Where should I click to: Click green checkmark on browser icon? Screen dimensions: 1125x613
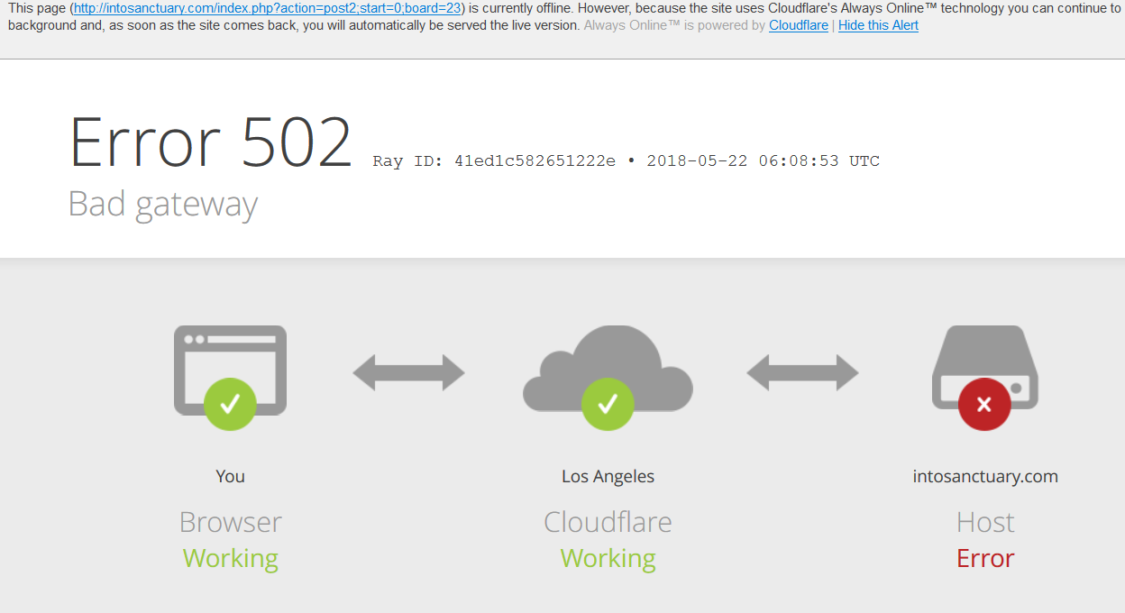[x=230, y=404]
